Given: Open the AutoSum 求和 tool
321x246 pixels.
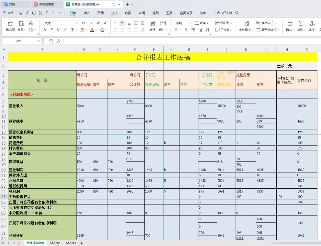Looking at the screenshot, I should tap(301, 26).
